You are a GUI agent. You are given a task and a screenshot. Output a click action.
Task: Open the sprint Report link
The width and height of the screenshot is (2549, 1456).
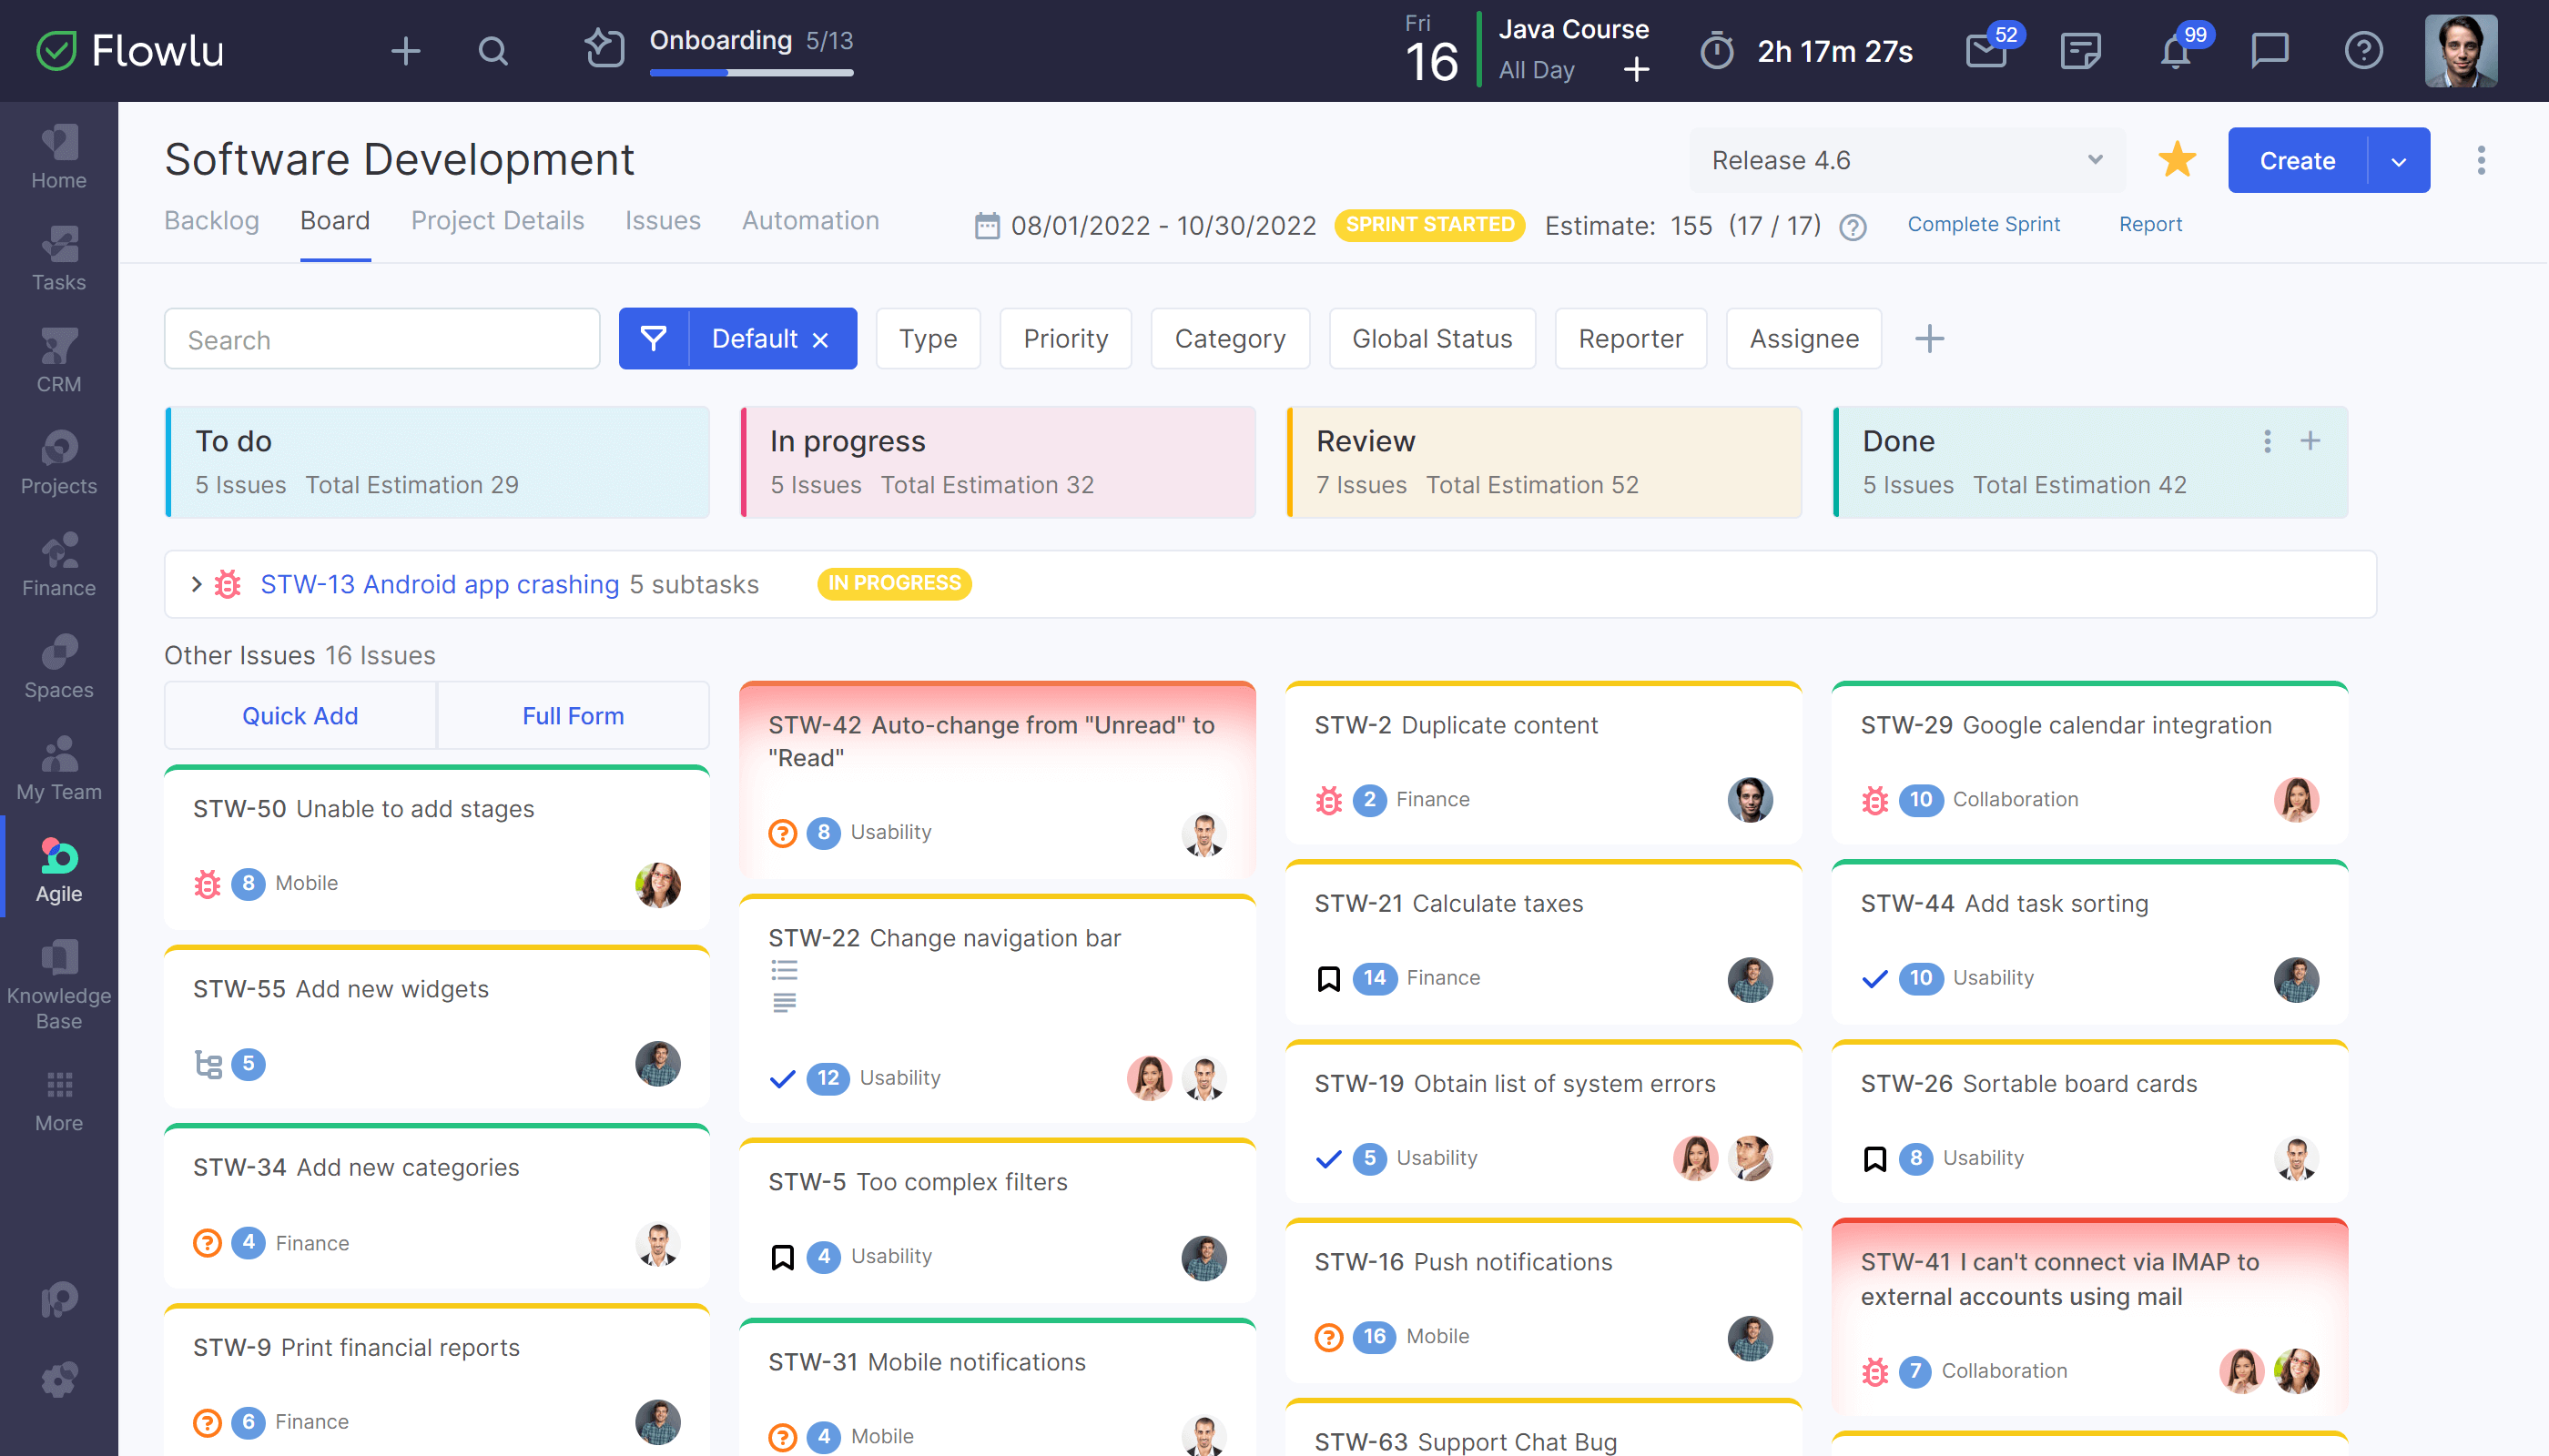pyautogui.click(x=2150, y=224)
